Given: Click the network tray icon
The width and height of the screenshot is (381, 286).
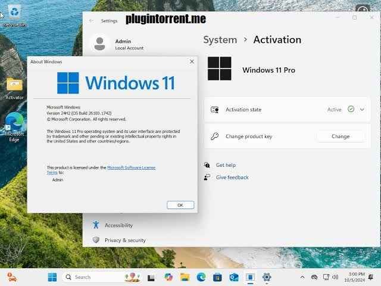Looking at the screenshot, I should tap(326, 277).
